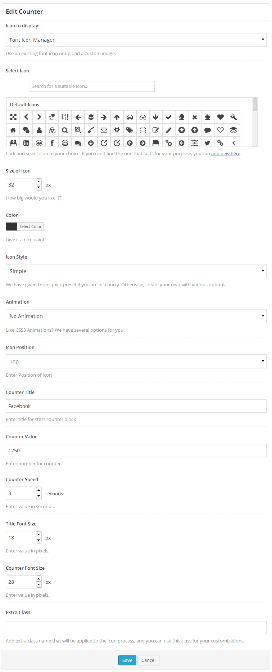
Task: Select the magnifying glass search icon
Action: click(x=65, y=130)
